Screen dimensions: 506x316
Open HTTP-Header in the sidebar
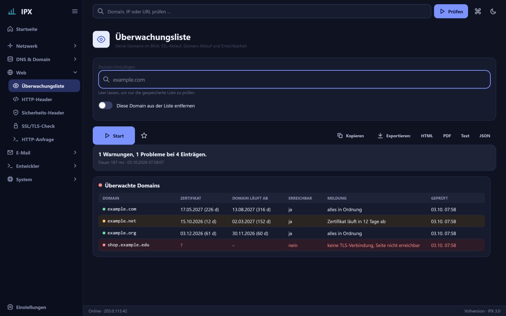(44, 99)
